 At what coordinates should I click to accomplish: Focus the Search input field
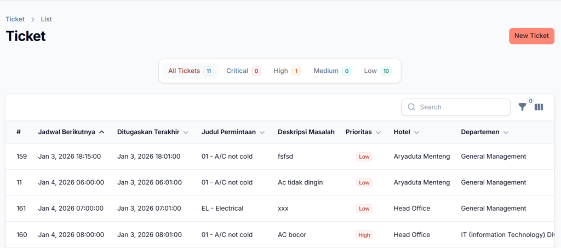(462, 107)
